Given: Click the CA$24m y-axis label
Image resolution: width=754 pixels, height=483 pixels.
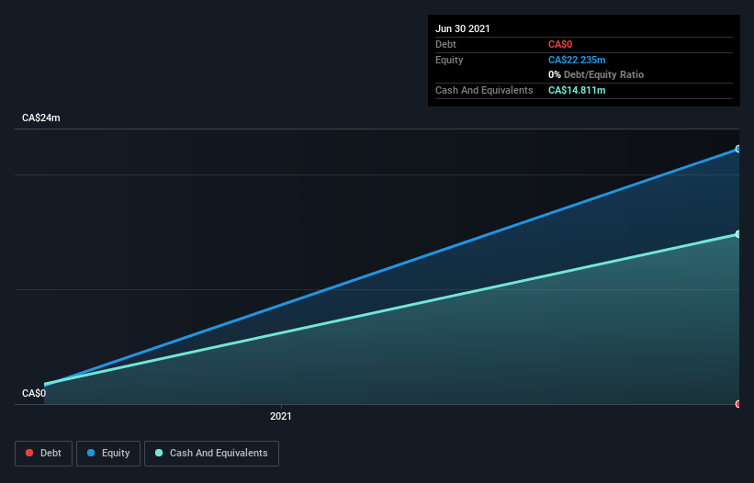Looking at the screenshot, I should pyautogui.click(x=41, y=118).
